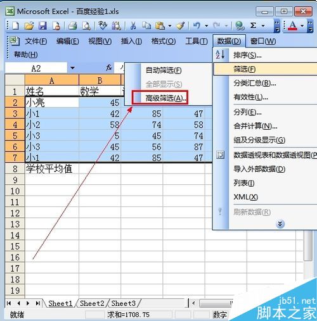
Task: Open the font color dropdown arrow
Action: [x=302, y=26]
